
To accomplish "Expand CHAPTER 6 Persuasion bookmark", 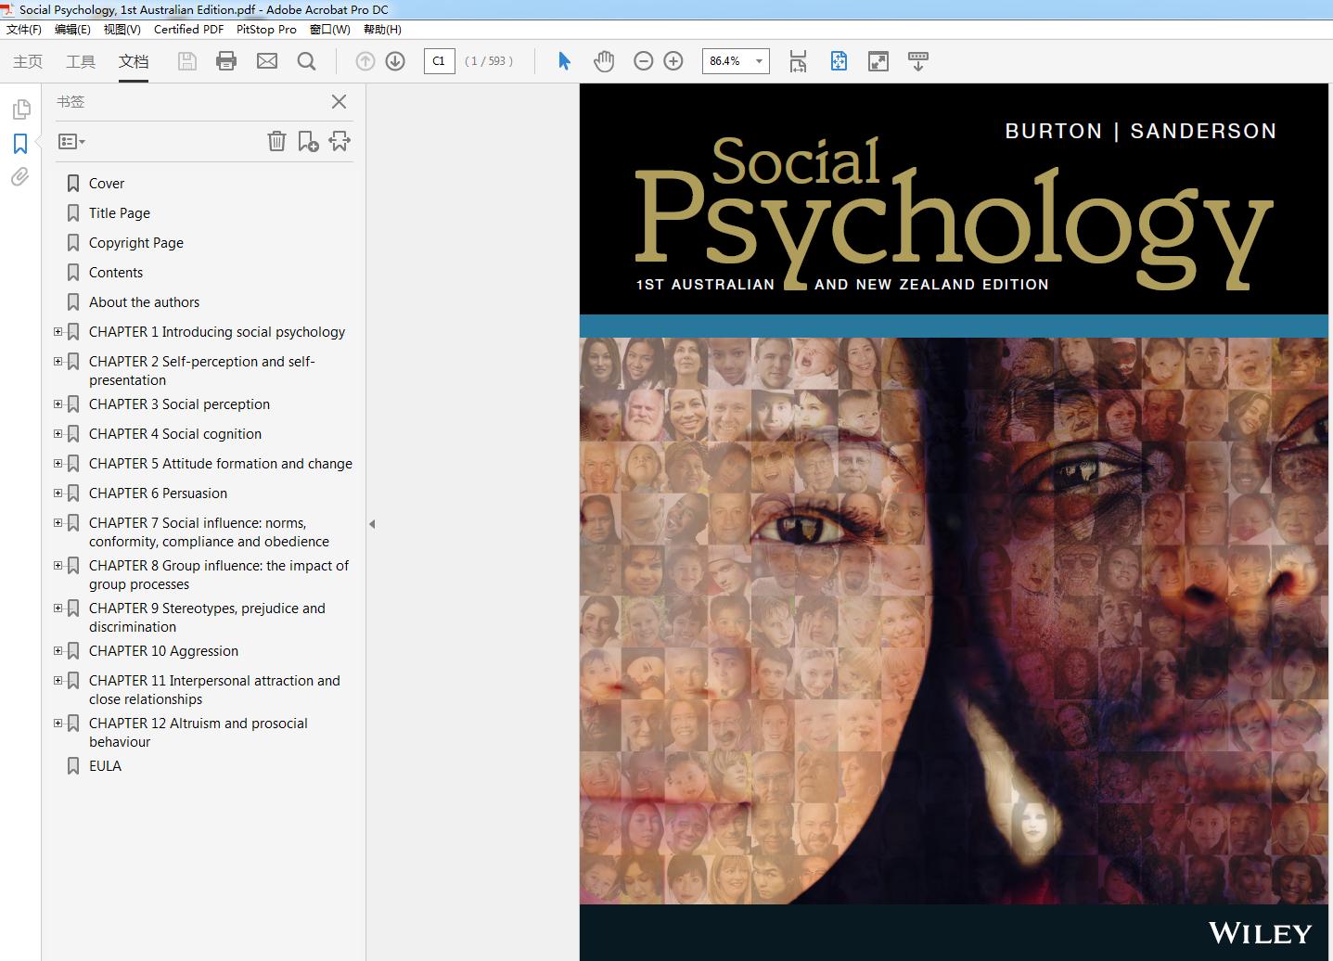I will coord(58,493).
